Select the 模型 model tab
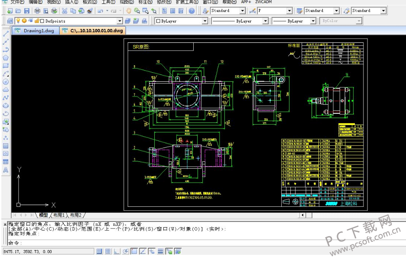Image resolution: width=406 pixels, height=257 pixels. tap(43, 215)
